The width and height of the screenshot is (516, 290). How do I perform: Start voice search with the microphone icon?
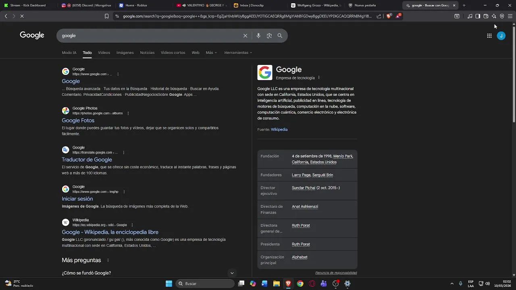(258, 35)
